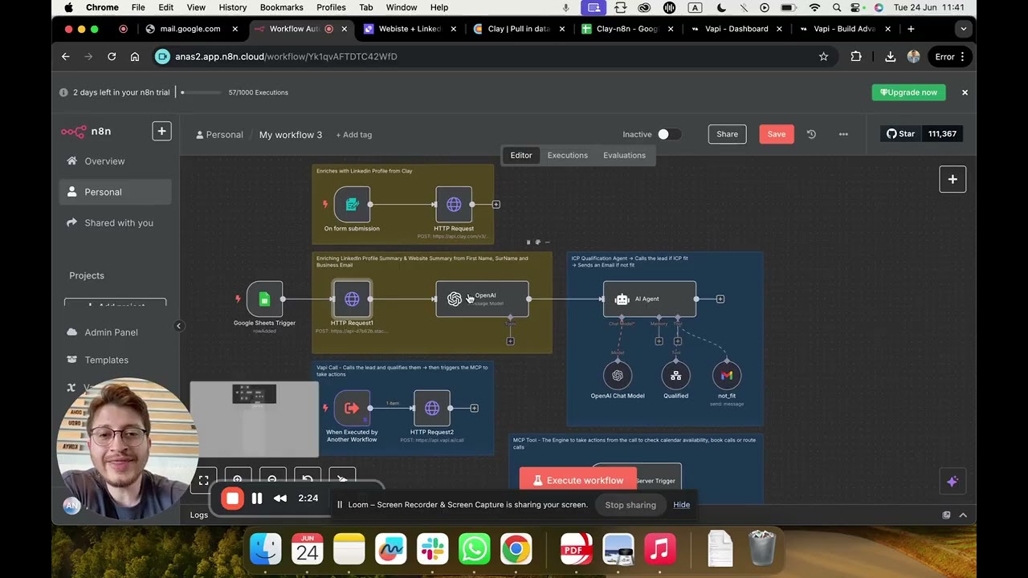Open the On form submission node
The image size is (1028, 578).
(352, 205)
